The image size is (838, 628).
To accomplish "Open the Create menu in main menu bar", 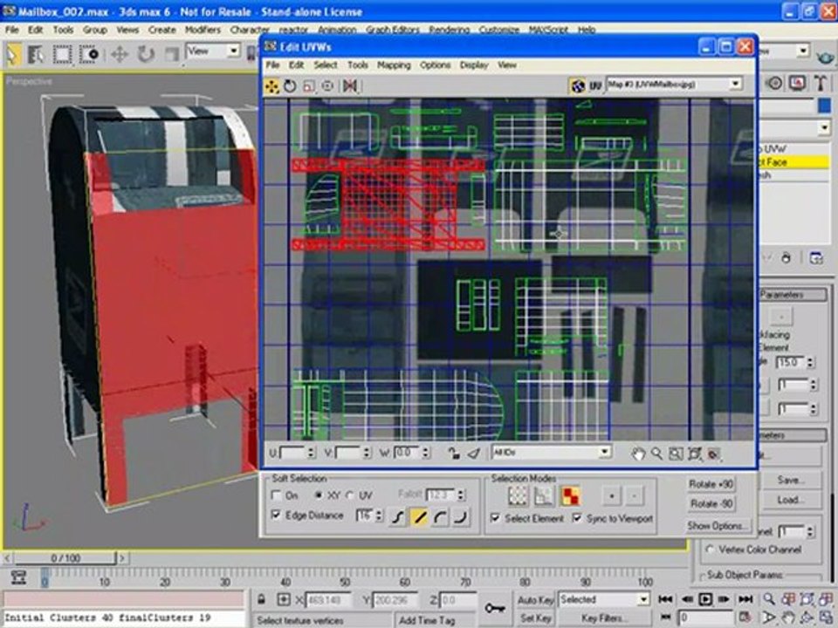I will (x=162, y=30).
